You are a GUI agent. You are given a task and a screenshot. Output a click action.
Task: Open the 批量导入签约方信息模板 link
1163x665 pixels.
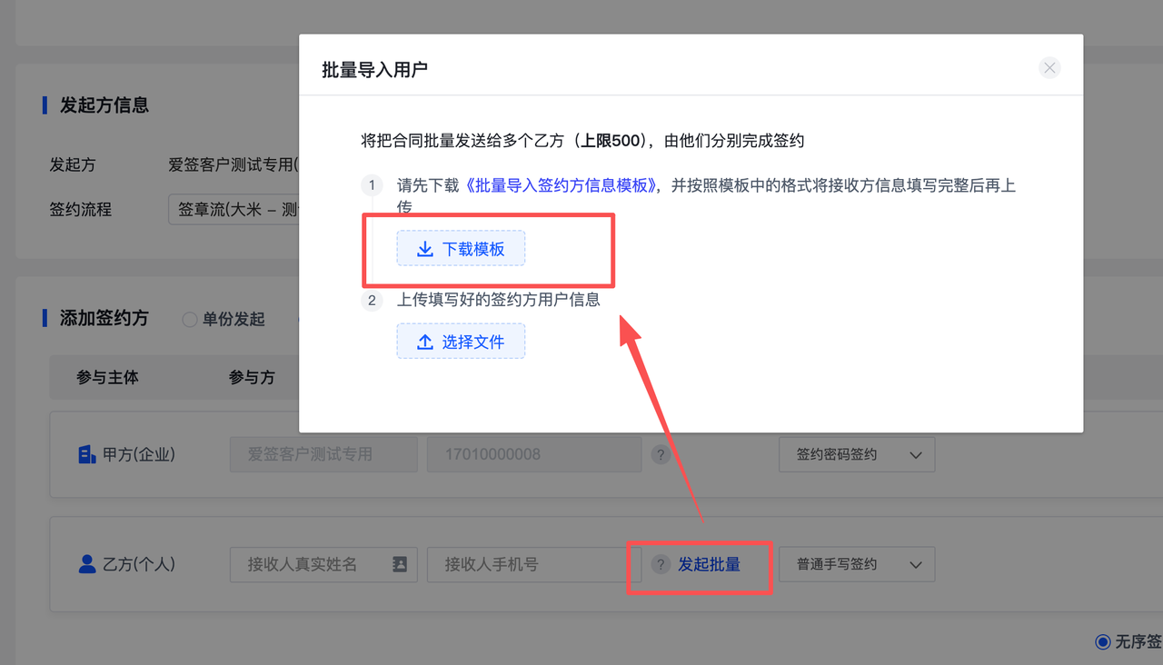[x=562, y=185]
